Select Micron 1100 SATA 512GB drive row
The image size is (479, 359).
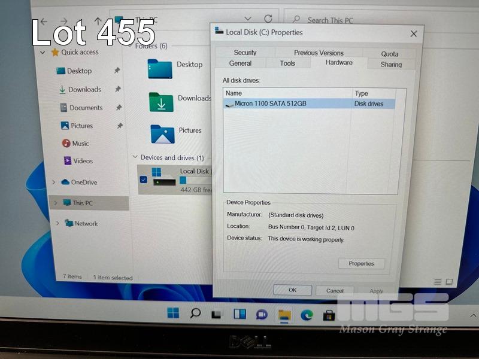pyautogui.click(x=270, y=104)
